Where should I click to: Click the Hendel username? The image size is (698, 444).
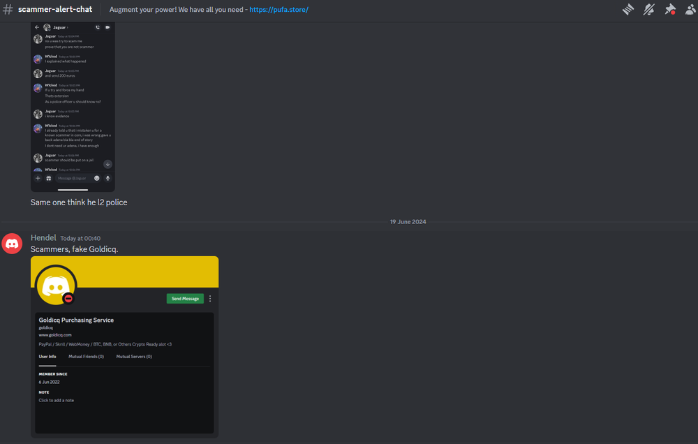(43, 238)
